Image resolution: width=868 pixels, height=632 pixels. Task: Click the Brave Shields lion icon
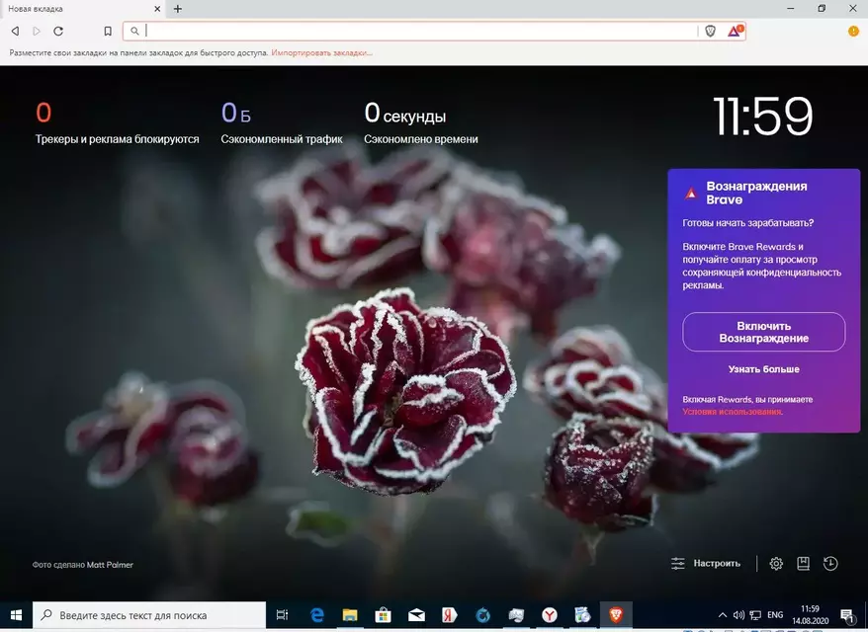point(710,31)
